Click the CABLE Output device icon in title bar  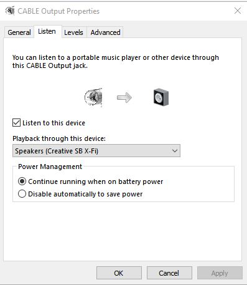[x=10, y=11]
